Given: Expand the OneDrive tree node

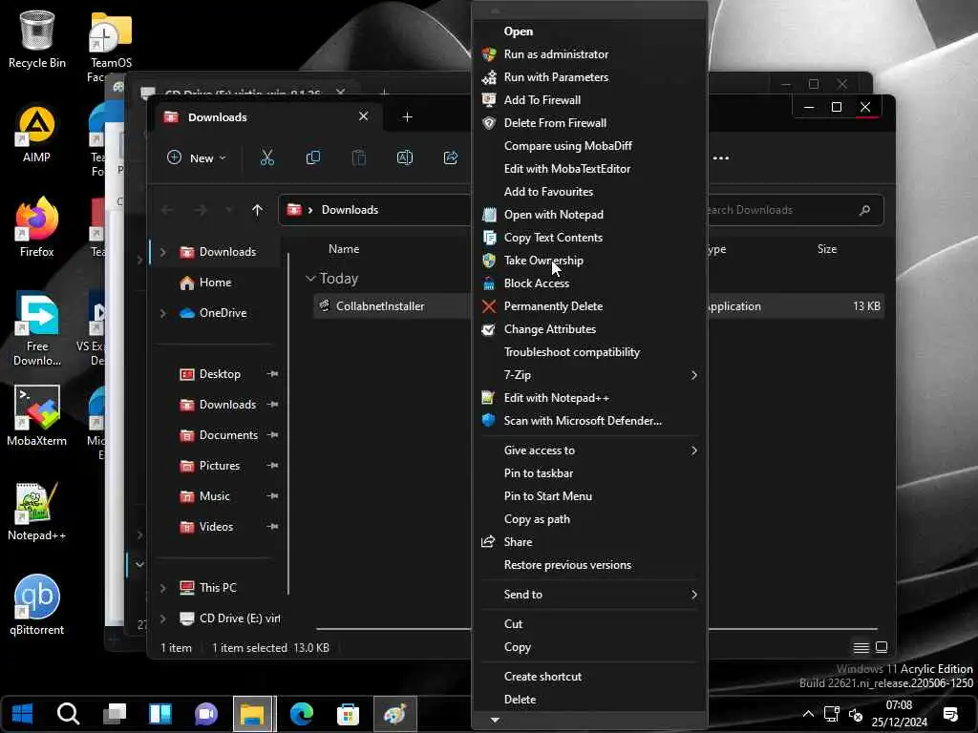Looking at the screenshot, I should [163, 313].
